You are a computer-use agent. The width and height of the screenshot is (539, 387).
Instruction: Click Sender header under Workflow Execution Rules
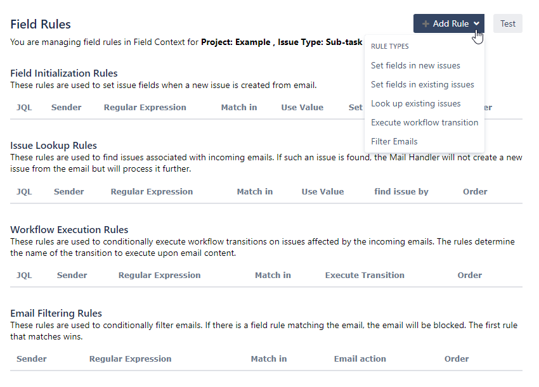coord(72,275)
